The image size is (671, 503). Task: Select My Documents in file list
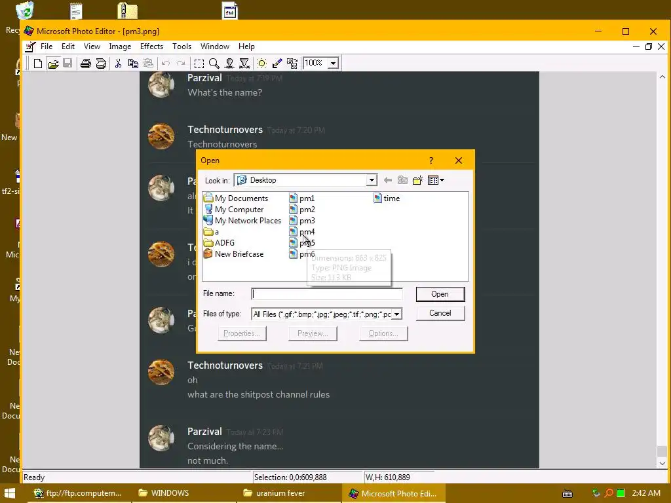pos(236,198)
